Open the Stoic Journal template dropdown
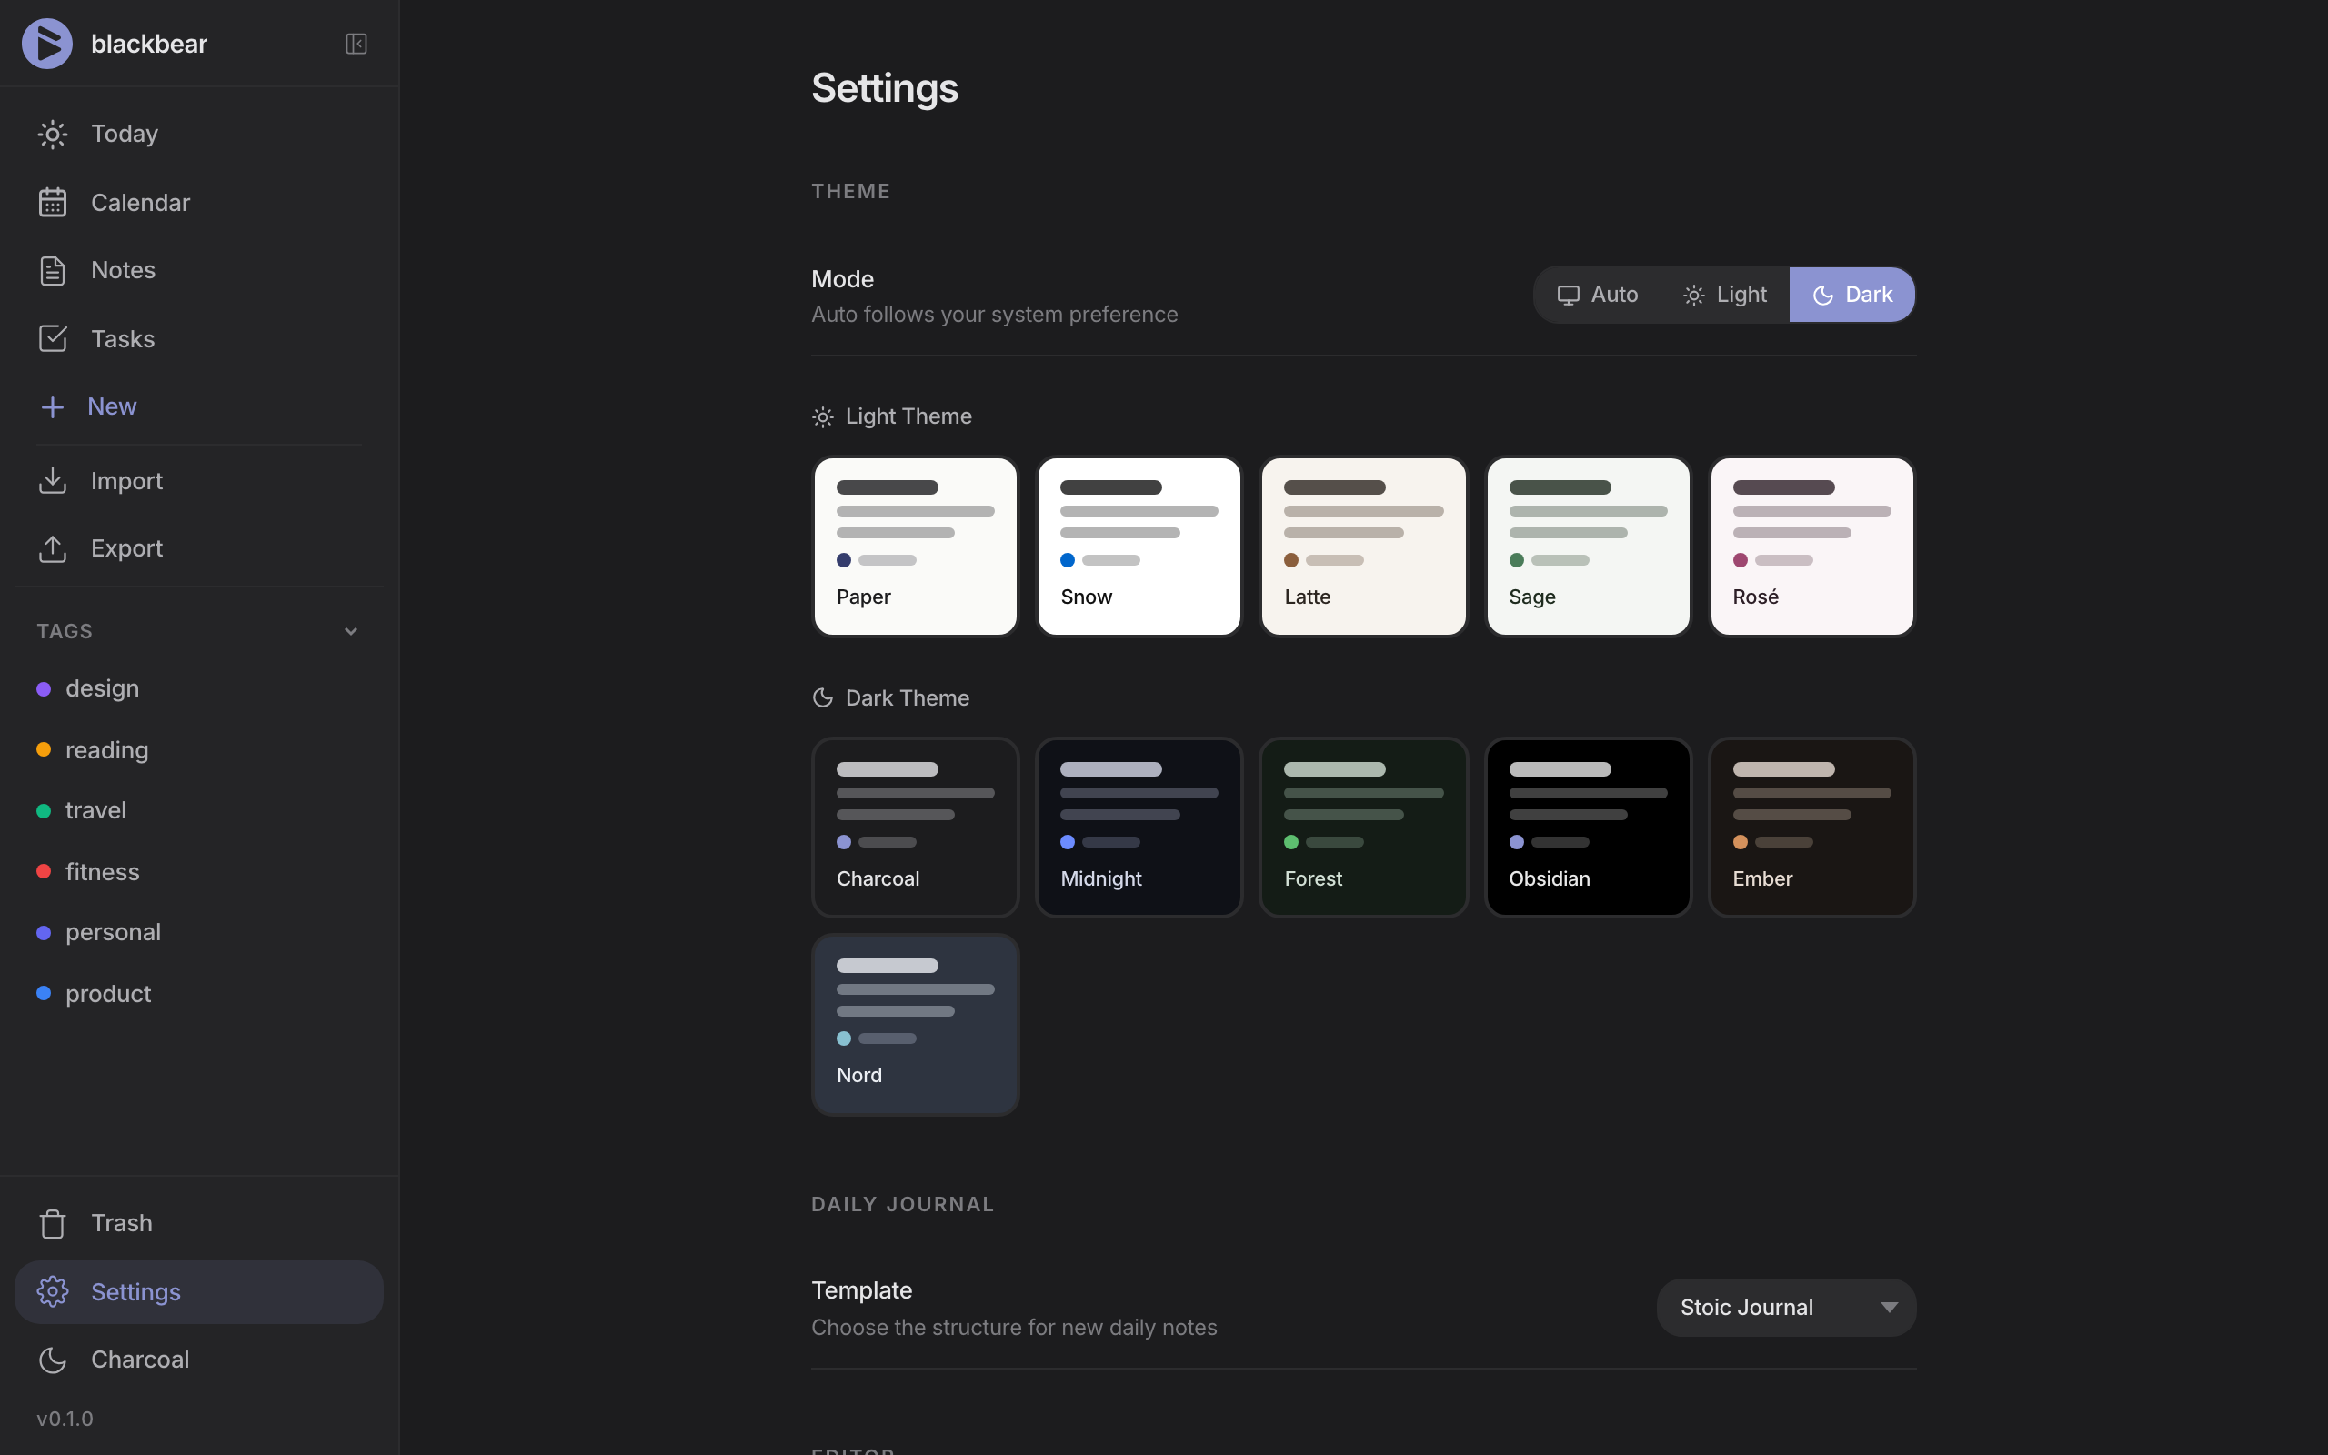 1784,1306
